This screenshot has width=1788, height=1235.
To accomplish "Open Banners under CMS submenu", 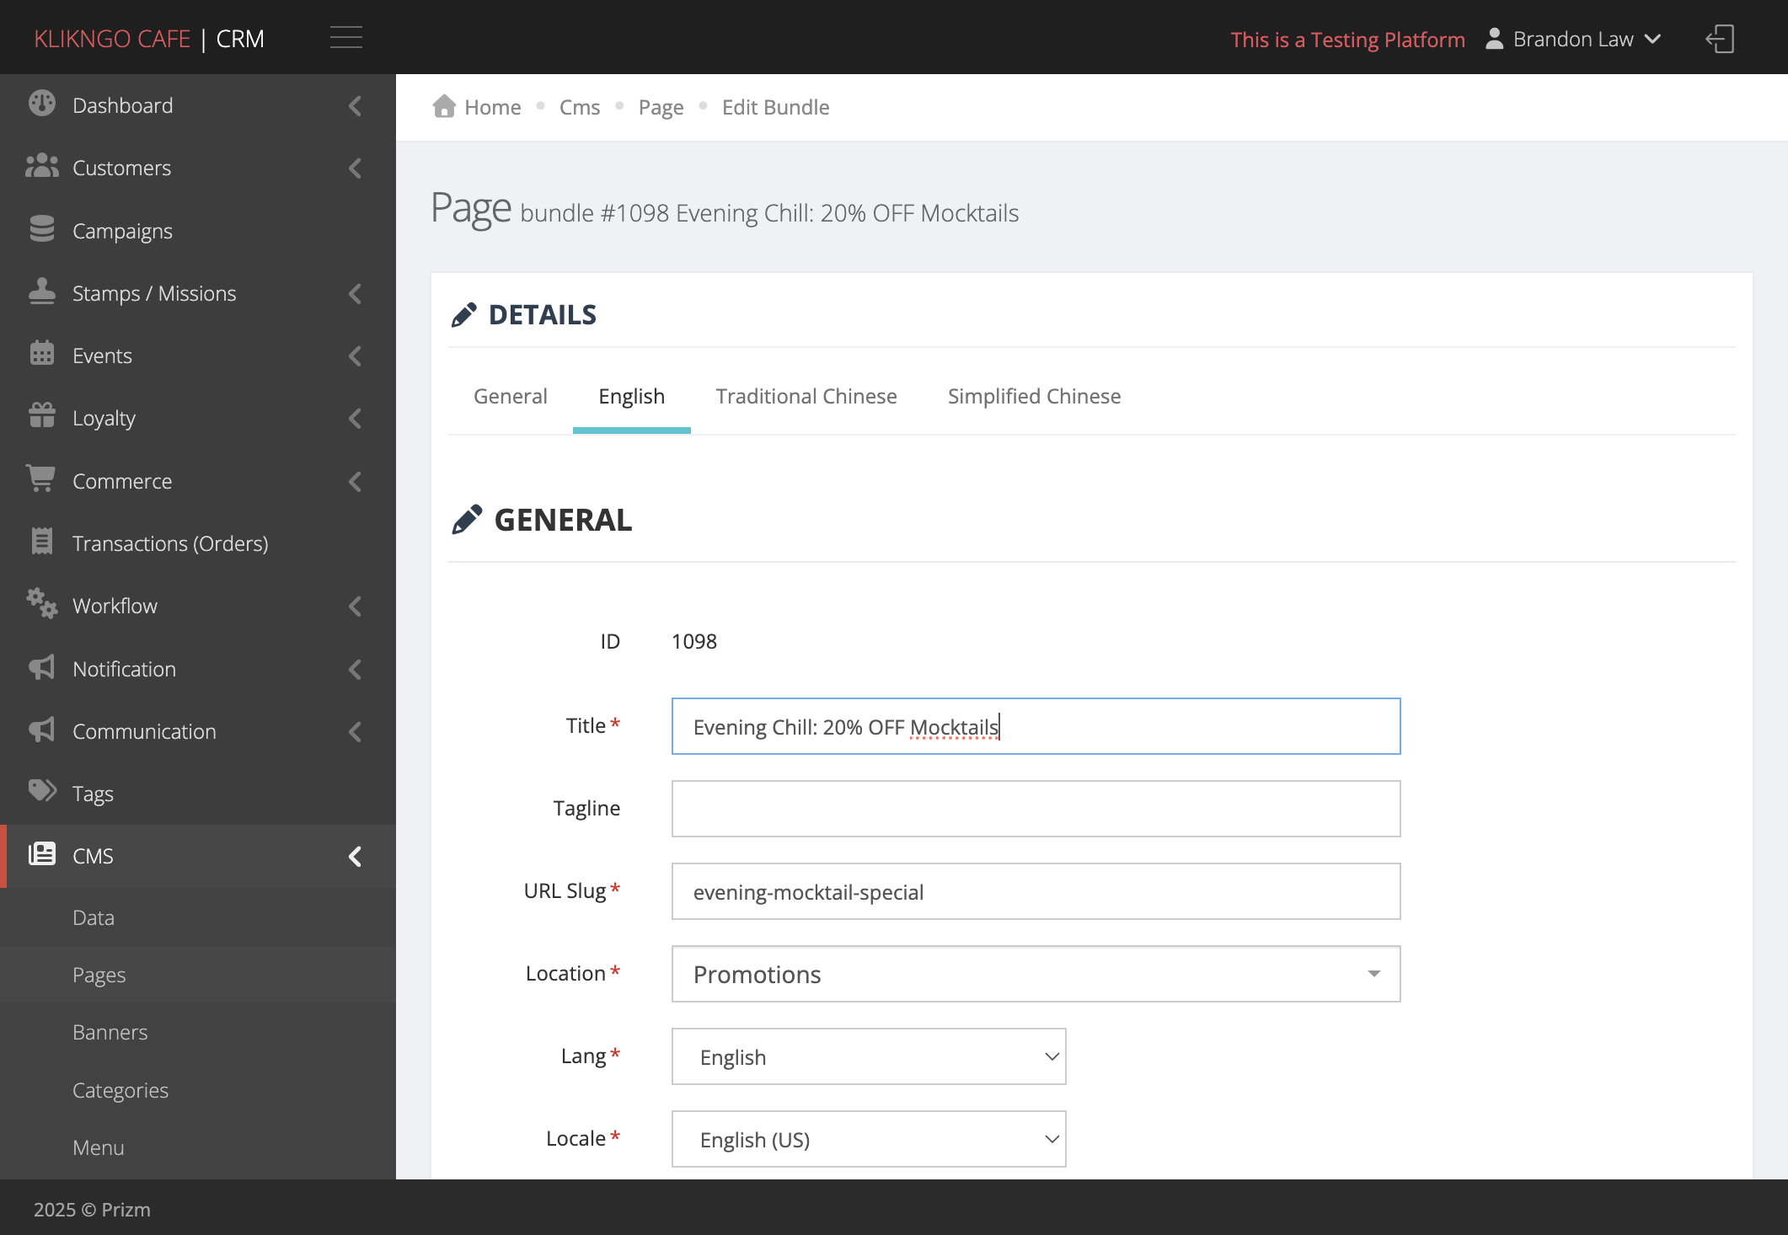I will (110, 1032).
